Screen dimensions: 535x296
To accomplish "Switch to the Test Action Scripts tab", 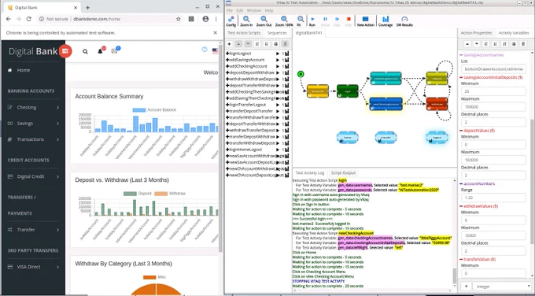I will pyautogui.click(x=244, y=33).
